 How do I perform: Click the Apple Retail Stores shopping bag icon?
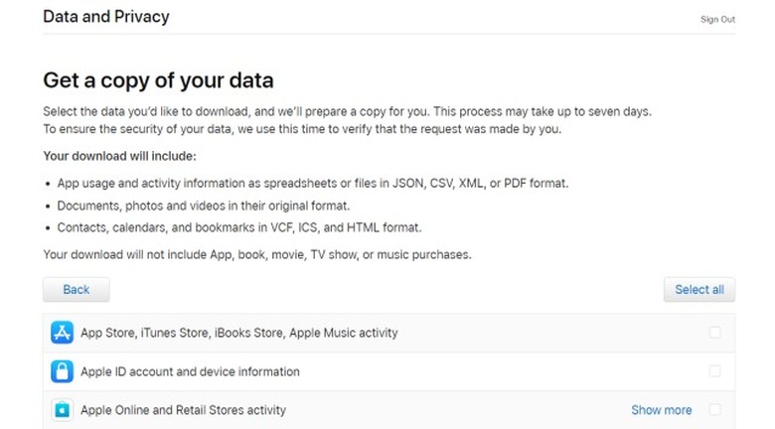point(63,409)
